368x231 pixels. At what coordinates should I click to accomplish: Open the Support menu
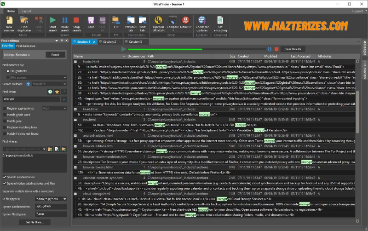(357, 11)
